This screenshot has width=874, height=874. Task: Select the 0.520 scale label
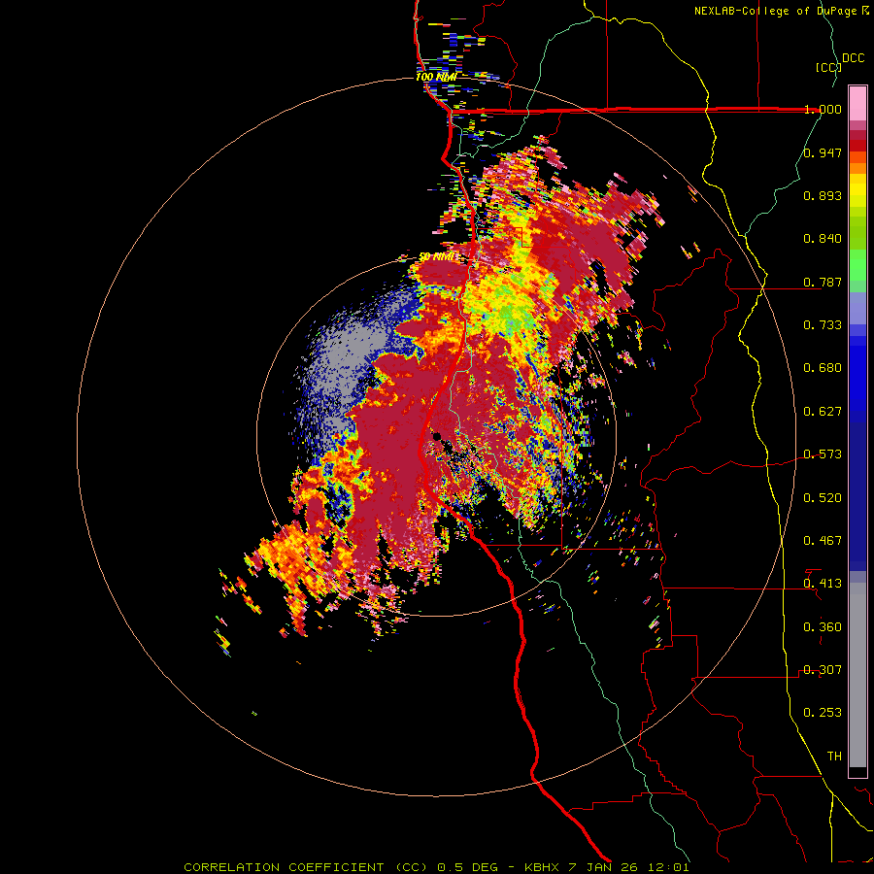point(823,498)
